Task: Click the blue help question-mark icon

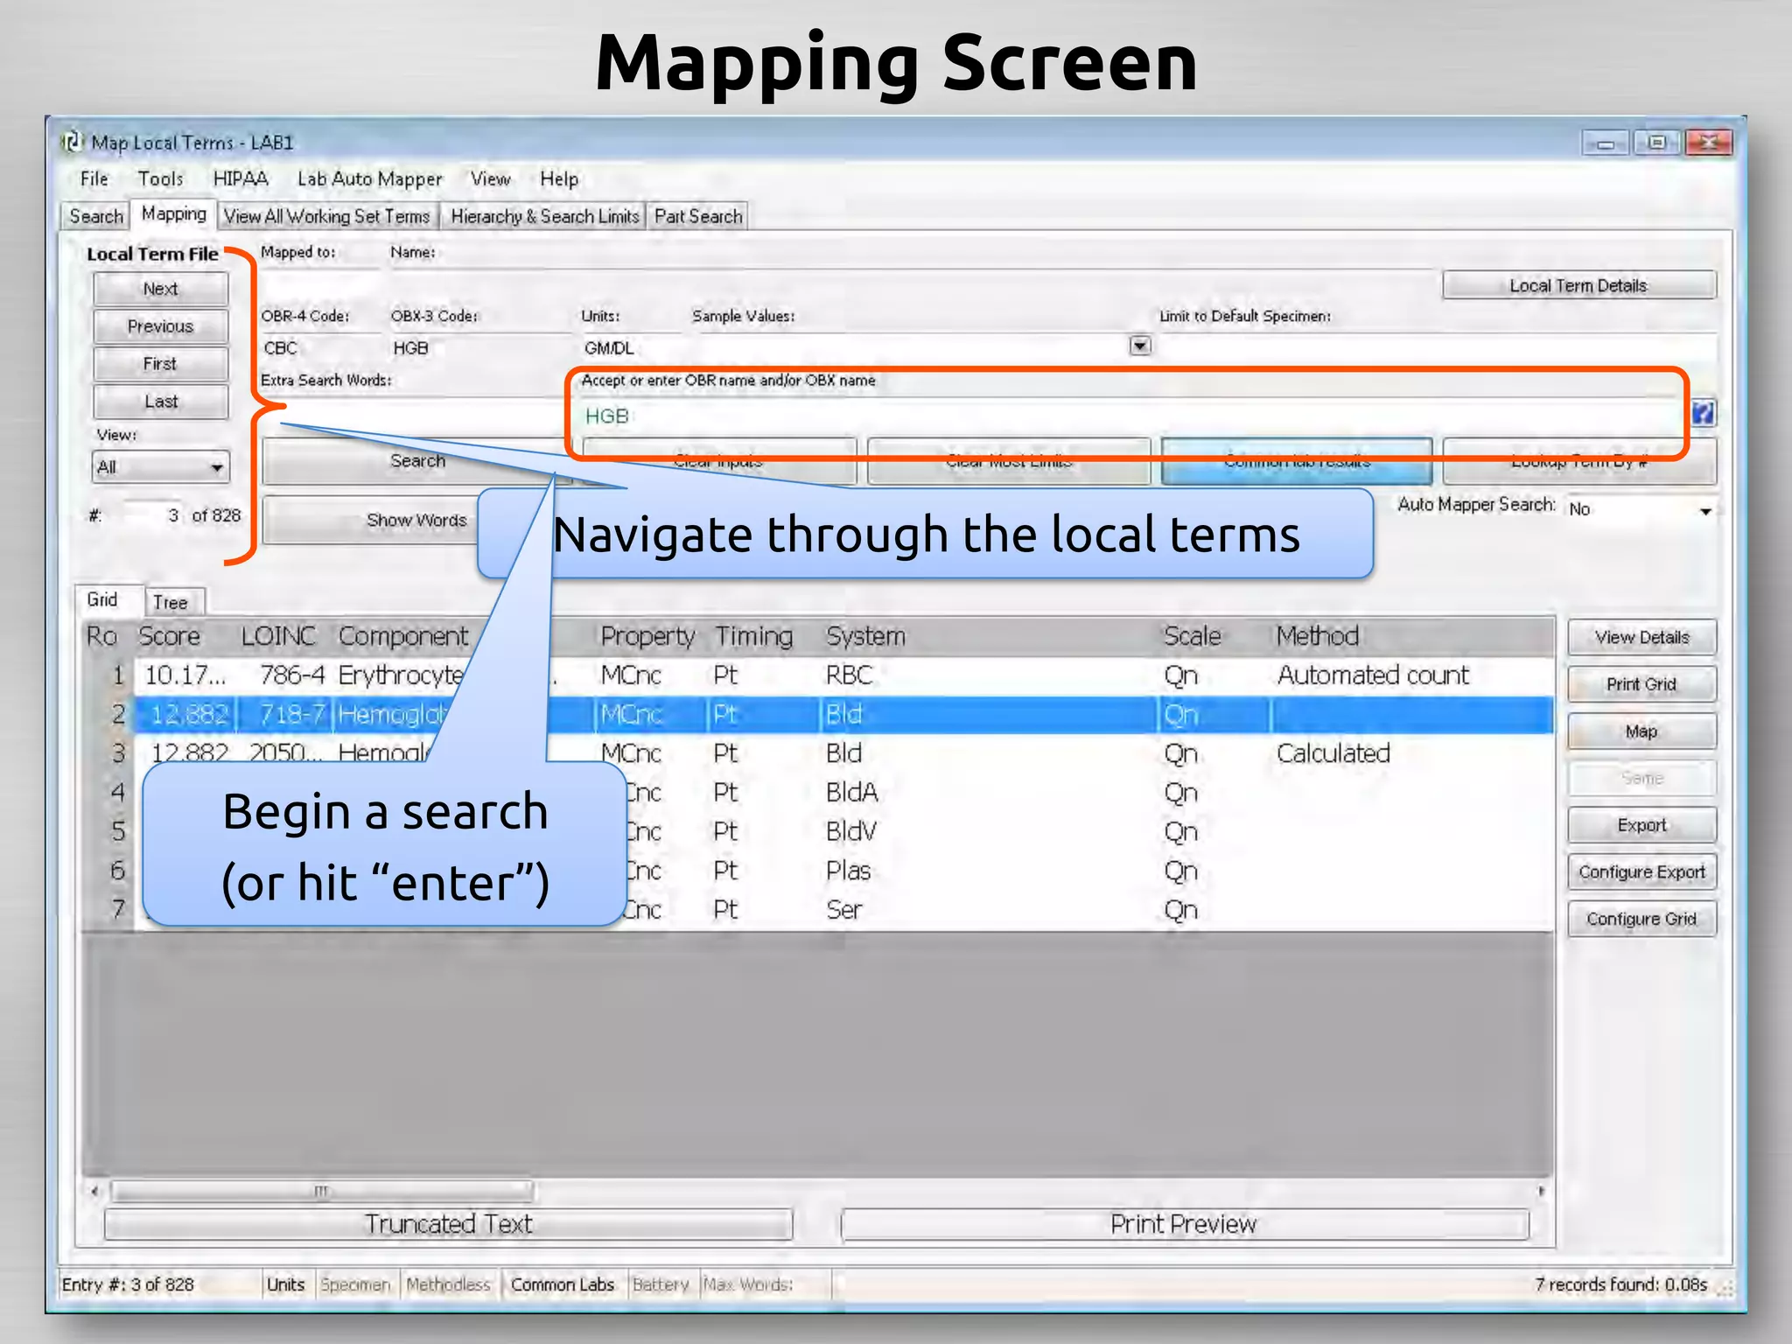Action: [x=1703, y=413]
